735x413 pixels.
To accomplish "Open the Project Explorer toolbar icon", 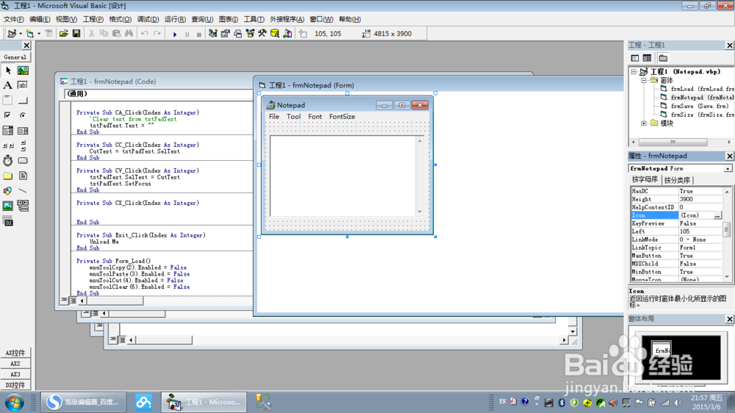I will [x=213, y=34].
